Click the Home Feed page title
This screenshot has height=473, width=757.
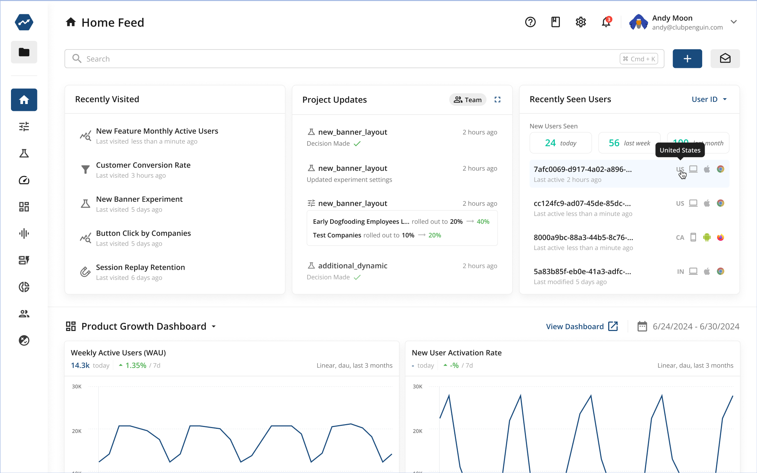113,23
